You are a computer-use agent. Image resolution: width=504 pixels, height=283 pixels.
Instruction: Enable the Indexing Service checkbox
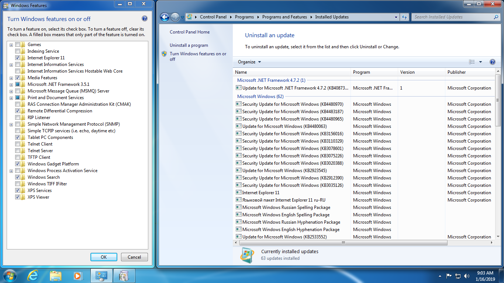[x=18, y=51]
